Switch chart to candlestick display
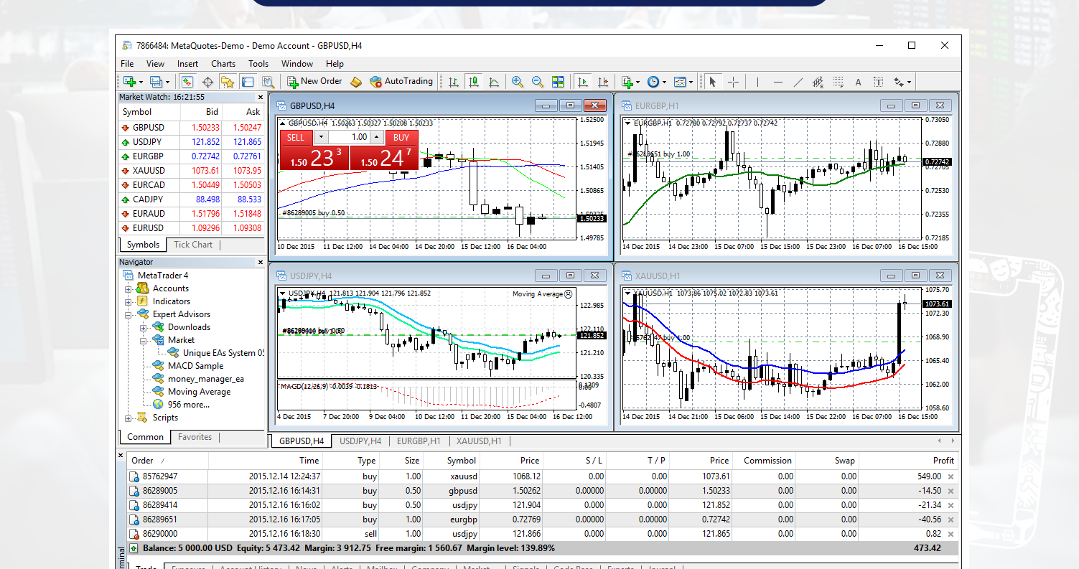 (473, 81)
